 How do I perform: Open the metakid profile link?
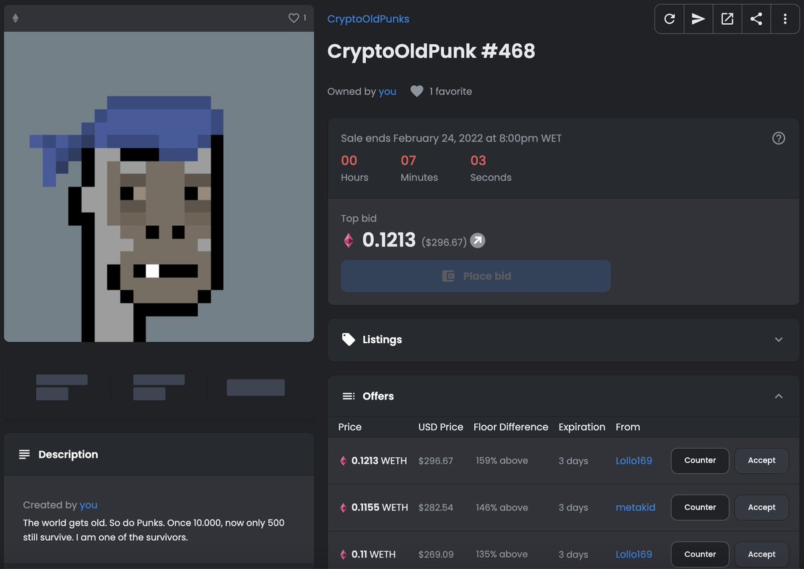[635, 507]
